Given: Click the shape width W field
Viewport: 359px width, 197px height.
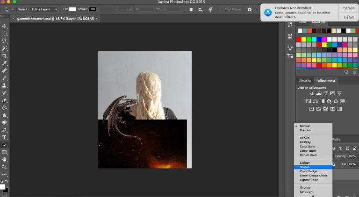Looking at the screenshot, I should tap(147, 9).
